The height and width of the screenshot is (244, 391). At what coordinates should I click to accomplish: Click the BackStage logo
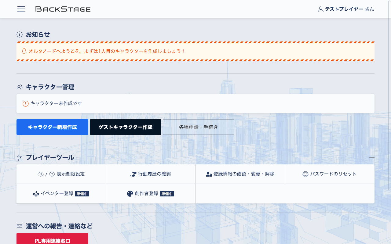click(63, 9)
